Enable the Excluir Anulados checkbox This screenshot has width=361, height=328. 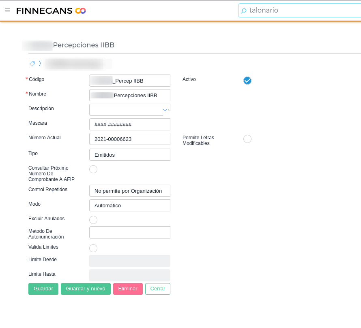point(93,220)
